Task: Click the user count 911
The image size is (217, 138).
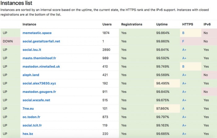Action: click(105, 92)
